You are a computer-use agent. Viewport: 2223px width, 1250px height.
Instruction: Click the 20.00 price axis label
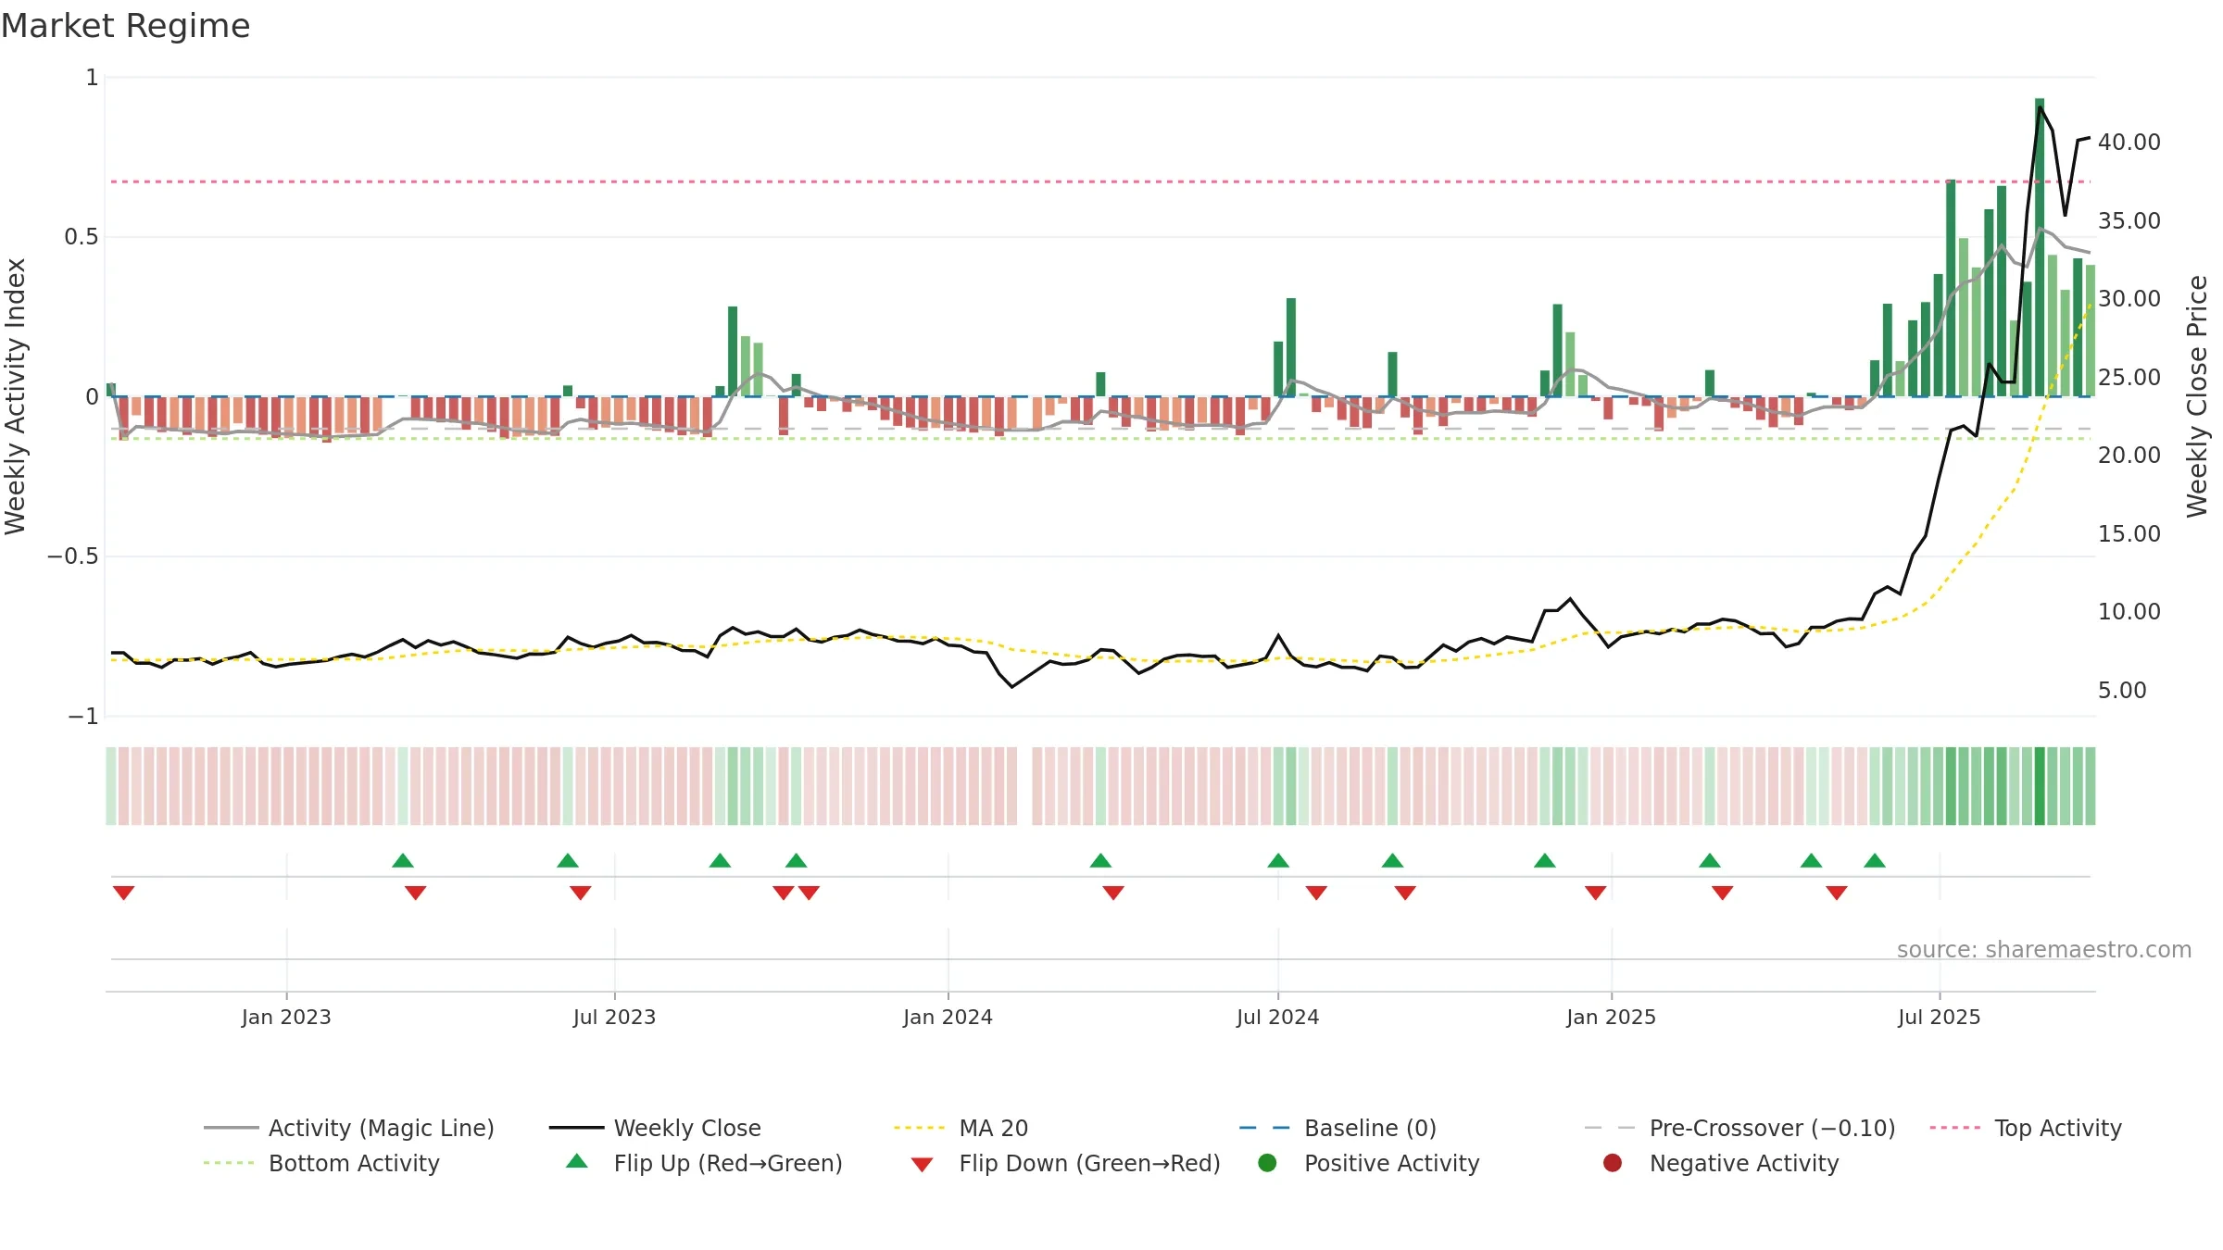click(x=2129, y=455)
